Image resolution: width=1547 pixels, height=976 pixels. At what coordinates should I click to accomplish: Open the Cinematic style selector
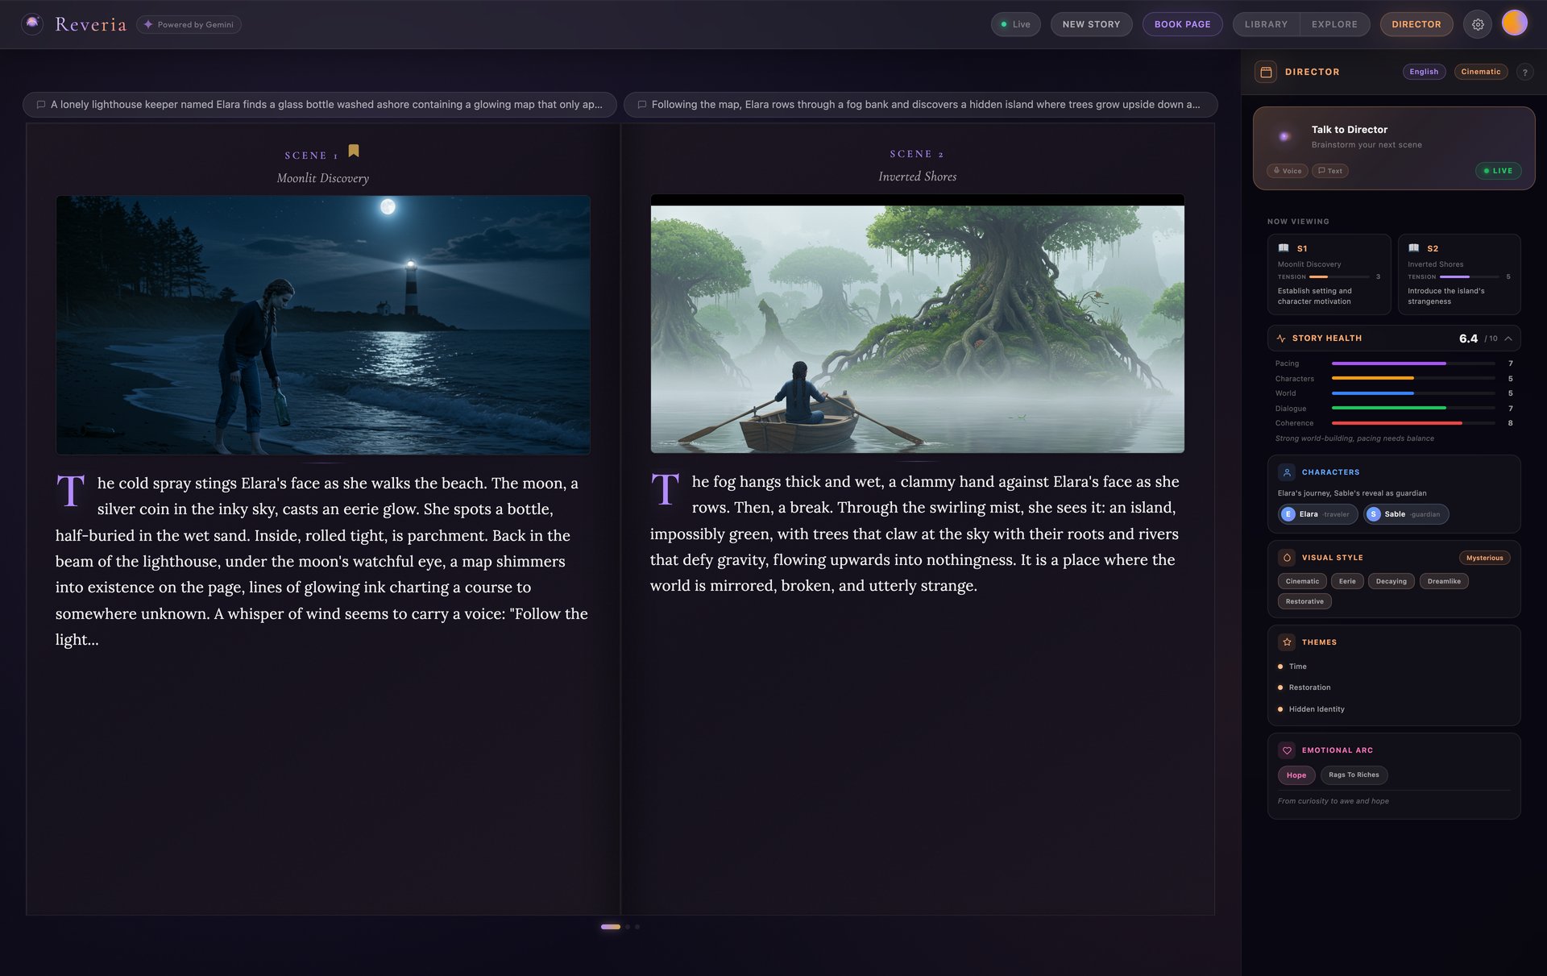click(1480, 72)
